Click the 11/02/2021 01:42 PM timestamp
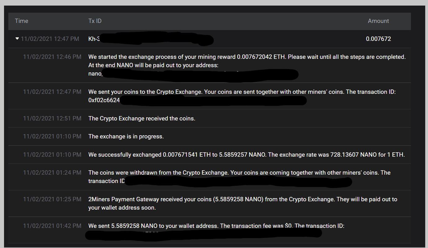The height and width of the screenshot is (248, 428). click(x=52, y=226)
